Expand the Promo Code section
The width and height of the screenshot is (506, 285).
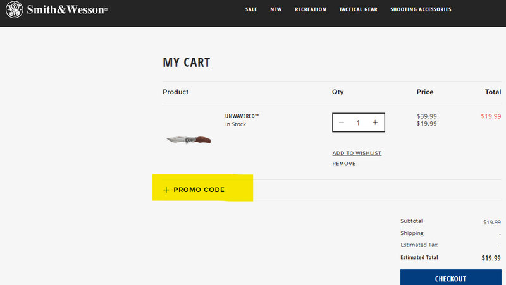pos(194,190)
